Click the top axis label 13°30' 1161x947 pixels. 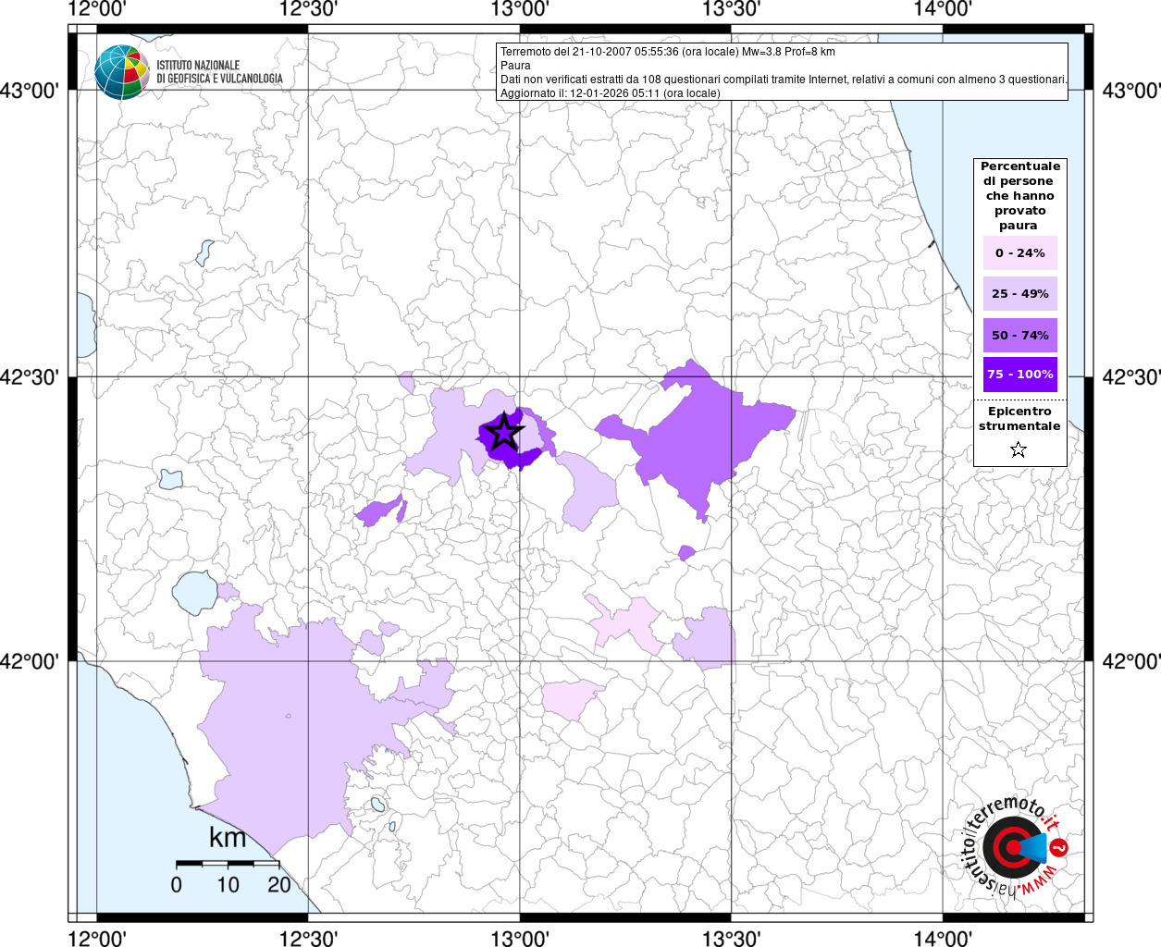731,9
